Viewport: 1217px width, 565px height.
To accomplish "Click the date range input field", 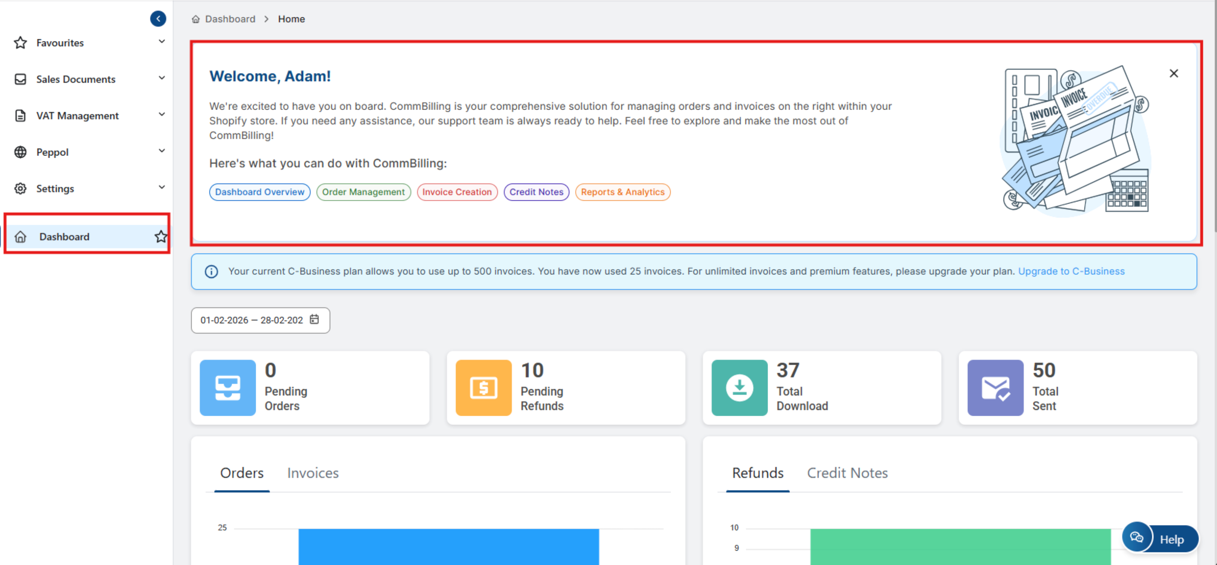I will (251, 320).
